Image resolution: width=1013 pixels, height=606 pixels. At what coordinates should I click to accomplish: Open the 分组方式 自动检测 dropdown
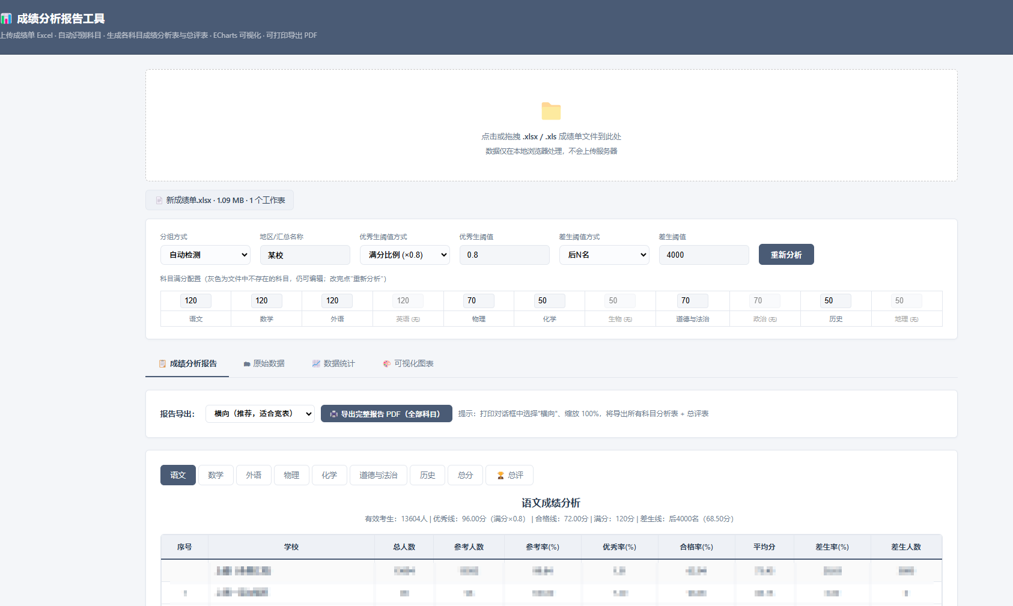pyautogui.click(x=205, y=255)
